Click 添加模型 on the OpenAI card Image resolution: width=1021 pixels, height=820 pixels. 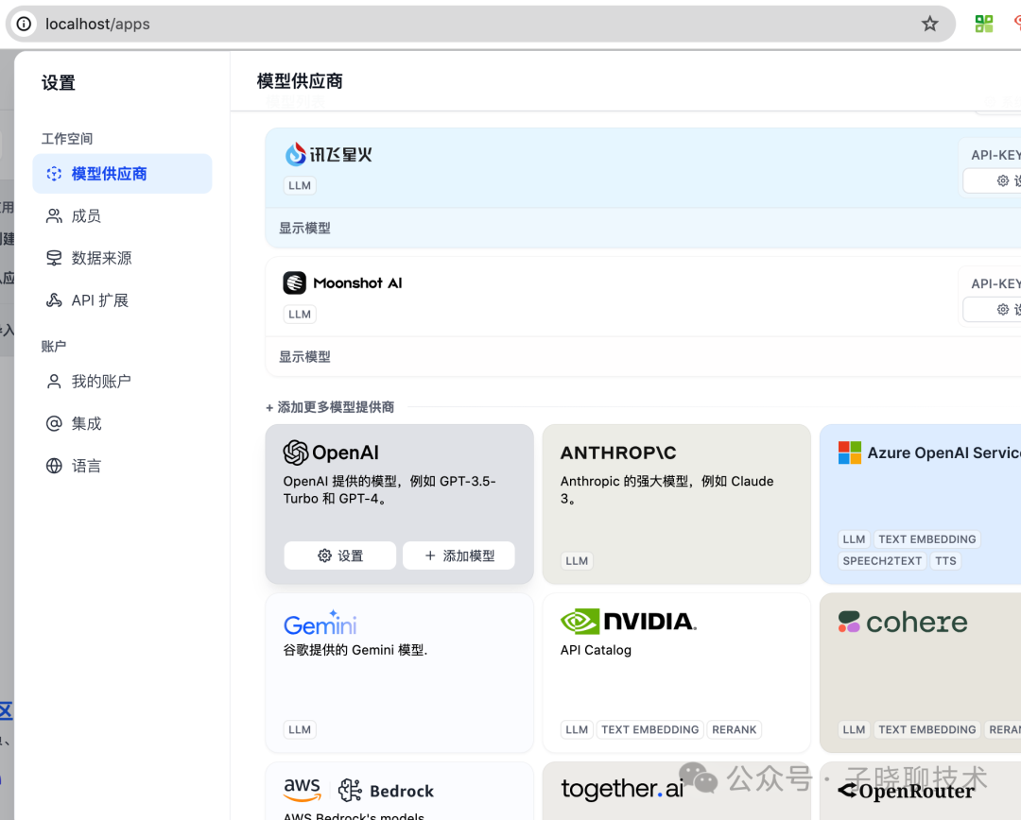(x=459, y=555)
